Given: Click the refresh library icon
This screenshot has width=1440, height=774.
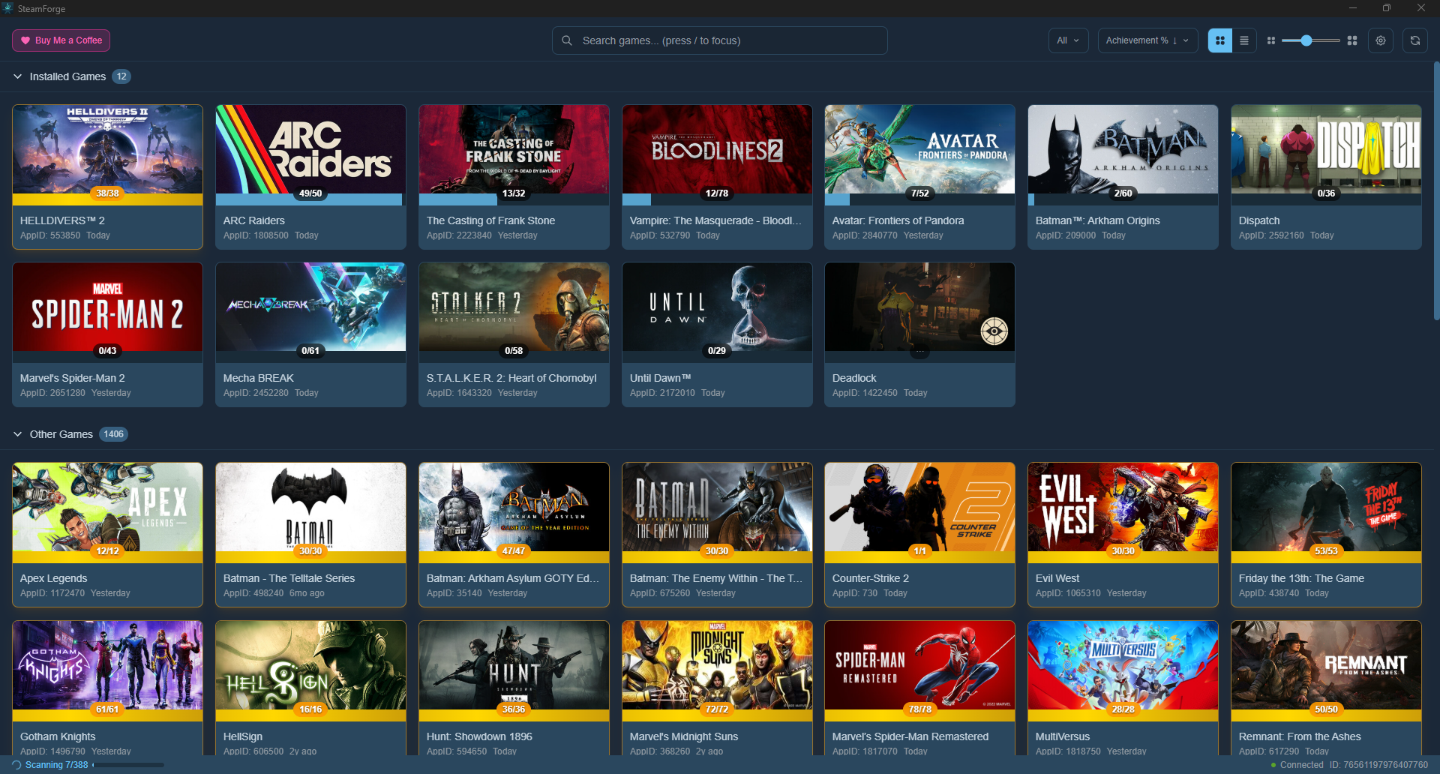Looking at the screenshot, I should [x=1416, y=40].
